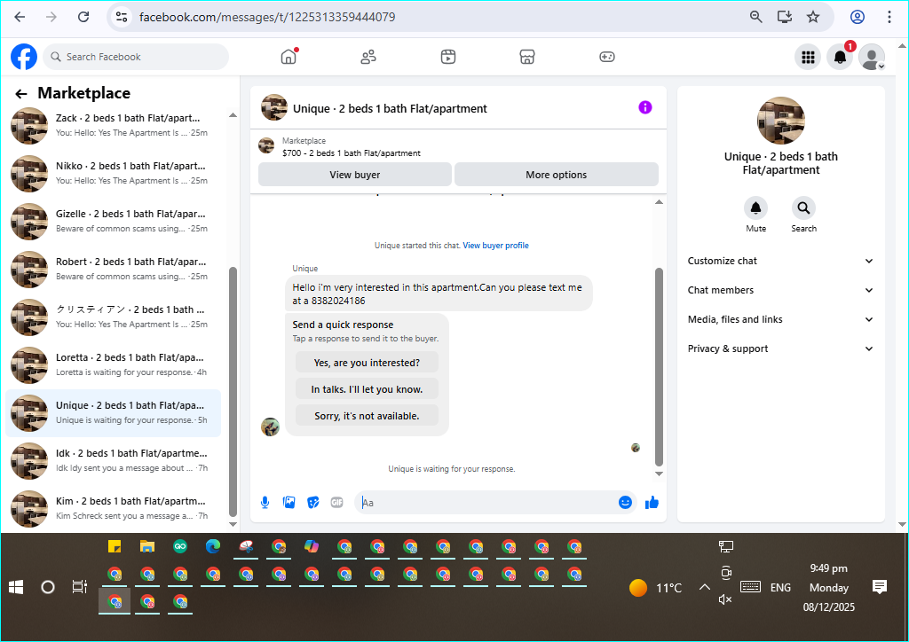
Task: Open Gizelle's apartment conversation
Action: [x=114, y=222]
